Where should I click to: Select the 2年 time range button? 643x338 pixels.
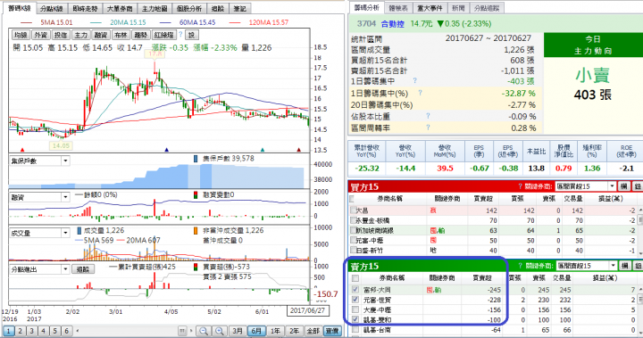click(294, 331)
